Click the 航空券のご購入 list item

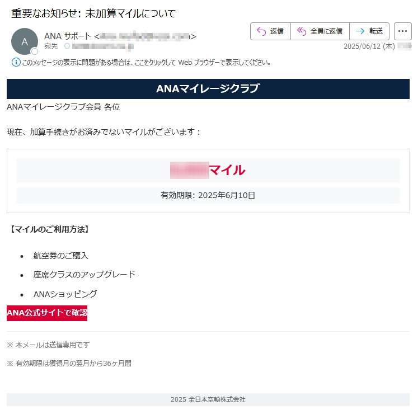(x=61, y=256)
